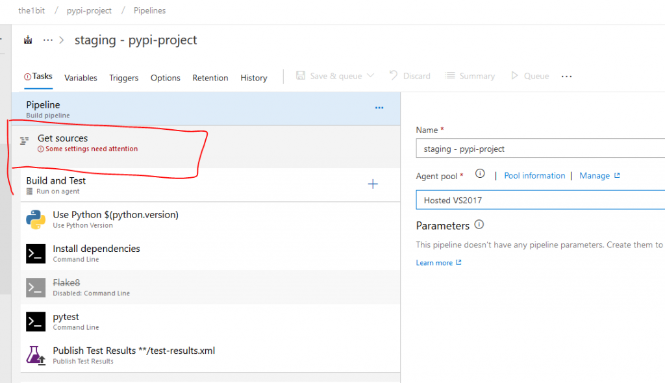Click the Summary button
The image size is (665, 383).
coord(470,76)
